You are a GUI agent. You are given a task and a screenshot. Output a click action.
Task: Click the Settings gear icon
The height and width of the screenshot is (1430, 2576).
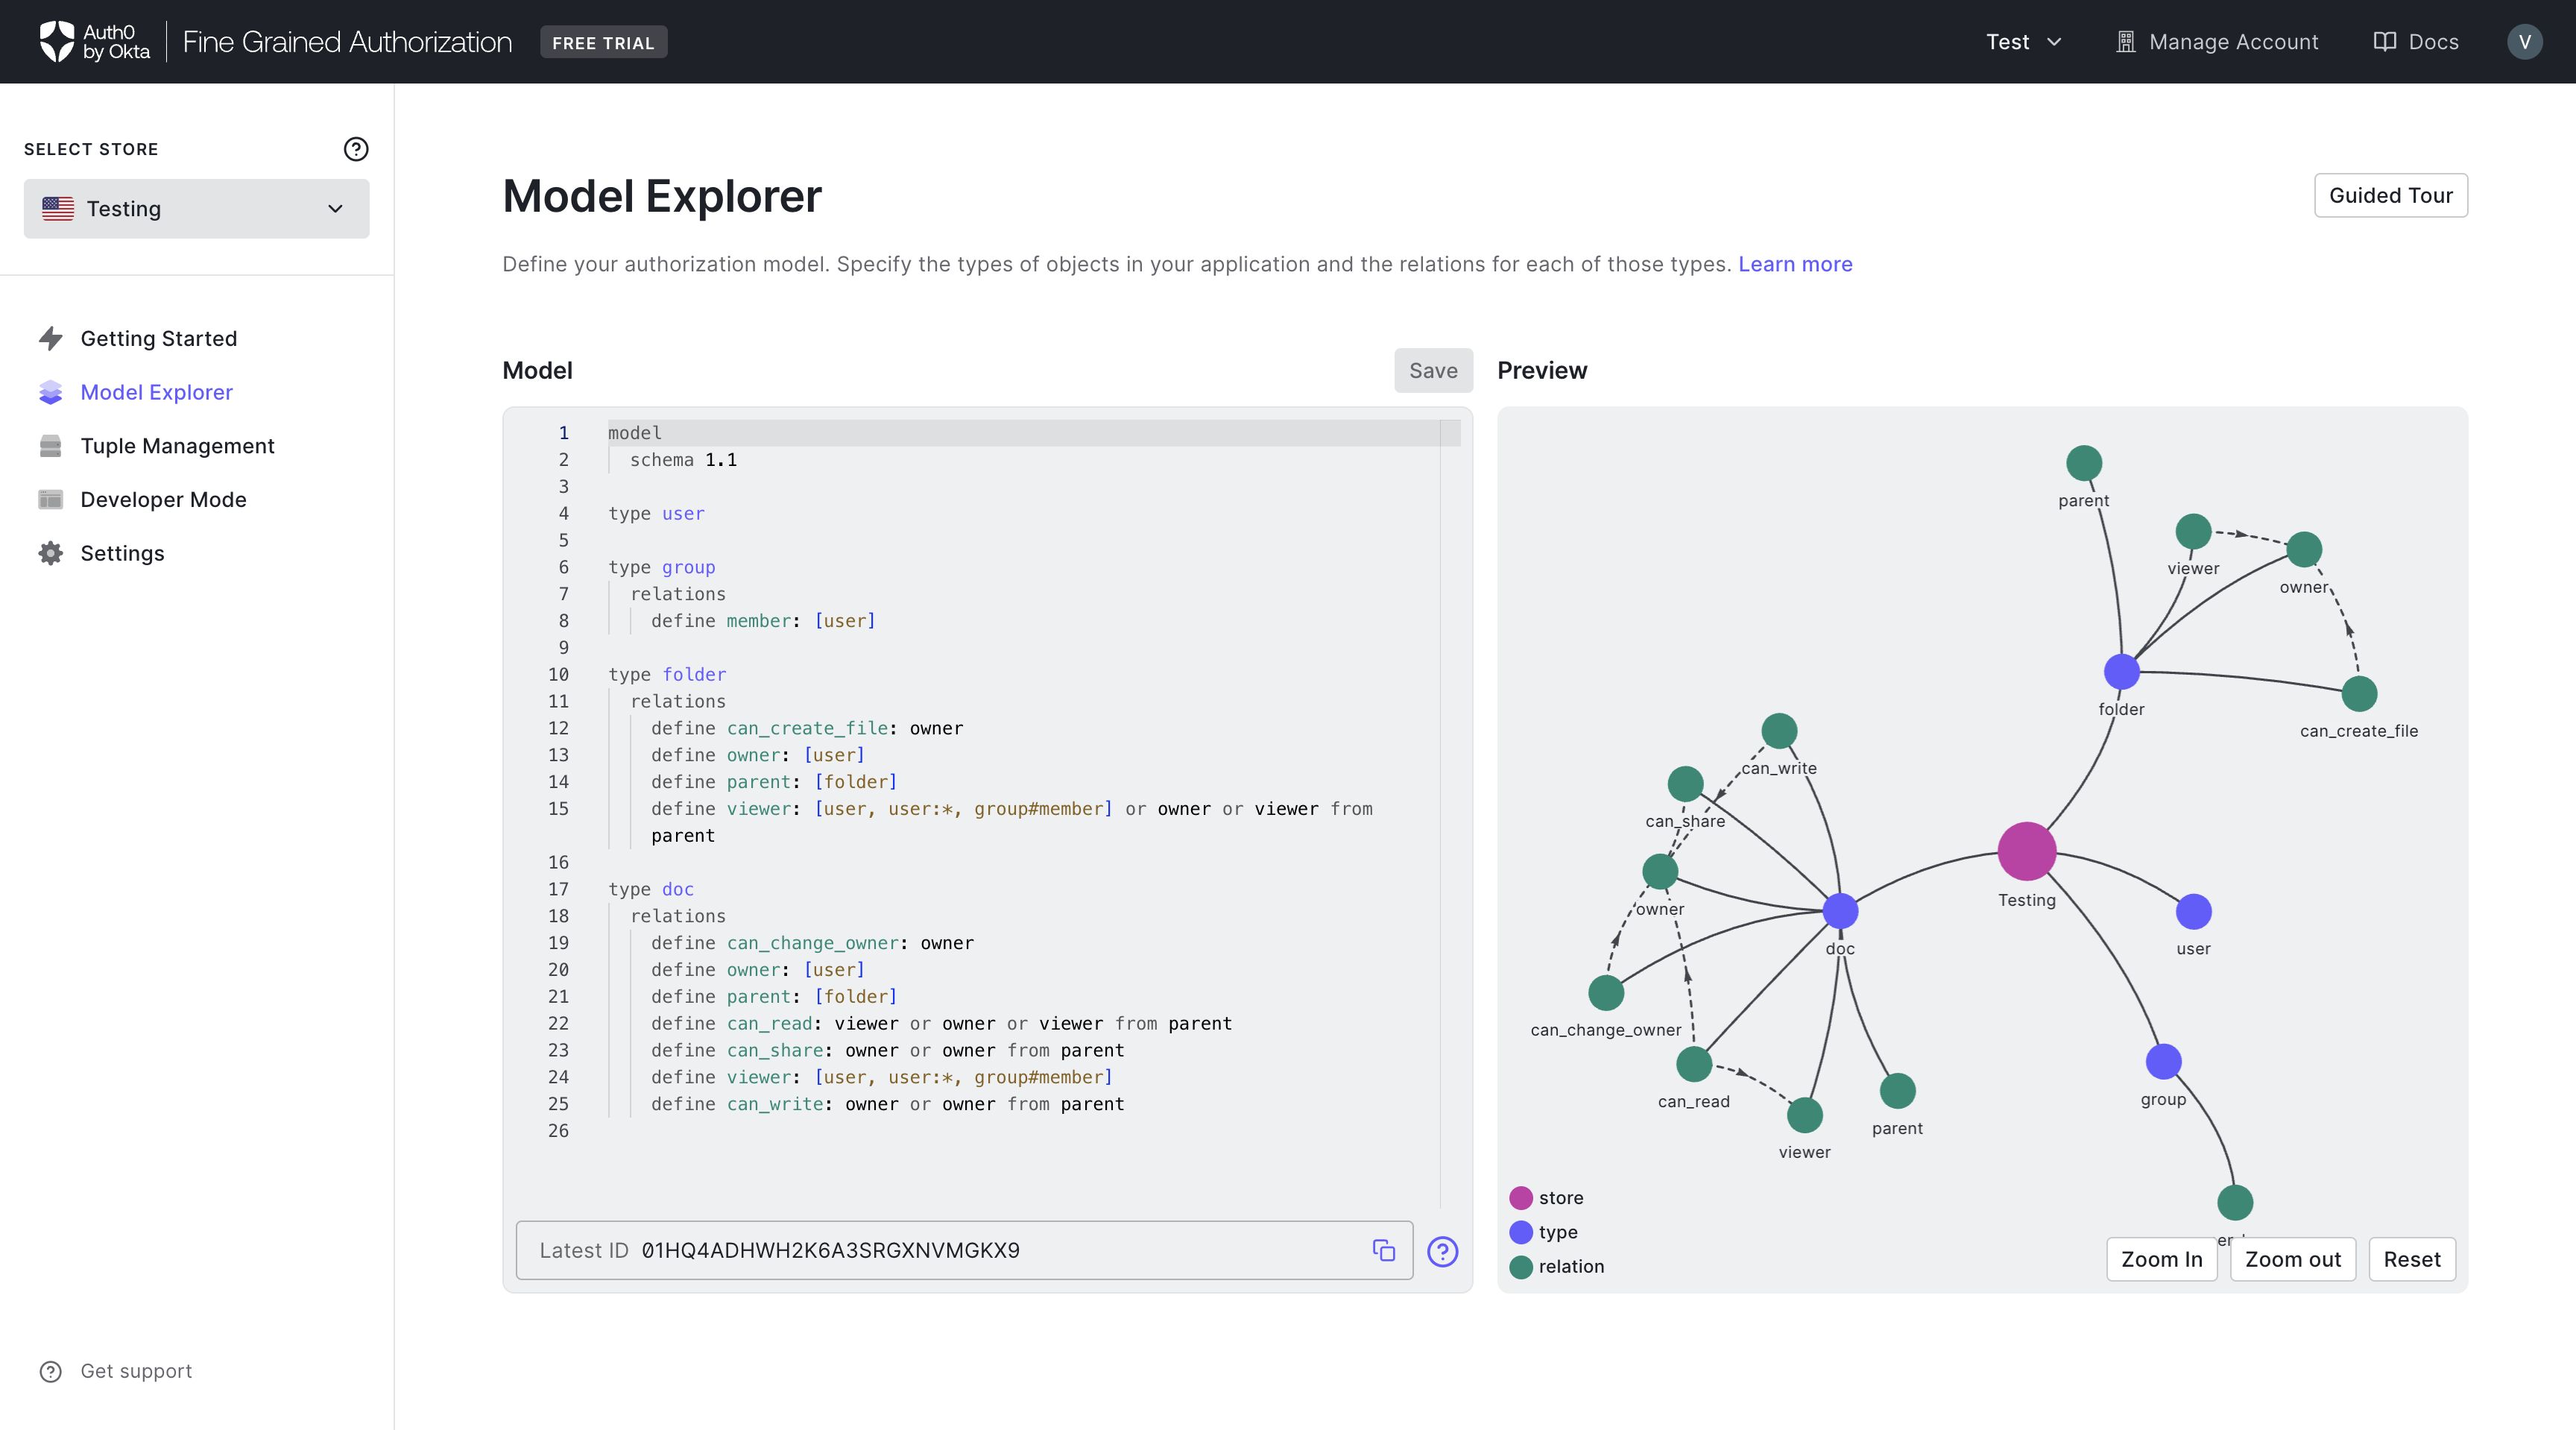51,553
